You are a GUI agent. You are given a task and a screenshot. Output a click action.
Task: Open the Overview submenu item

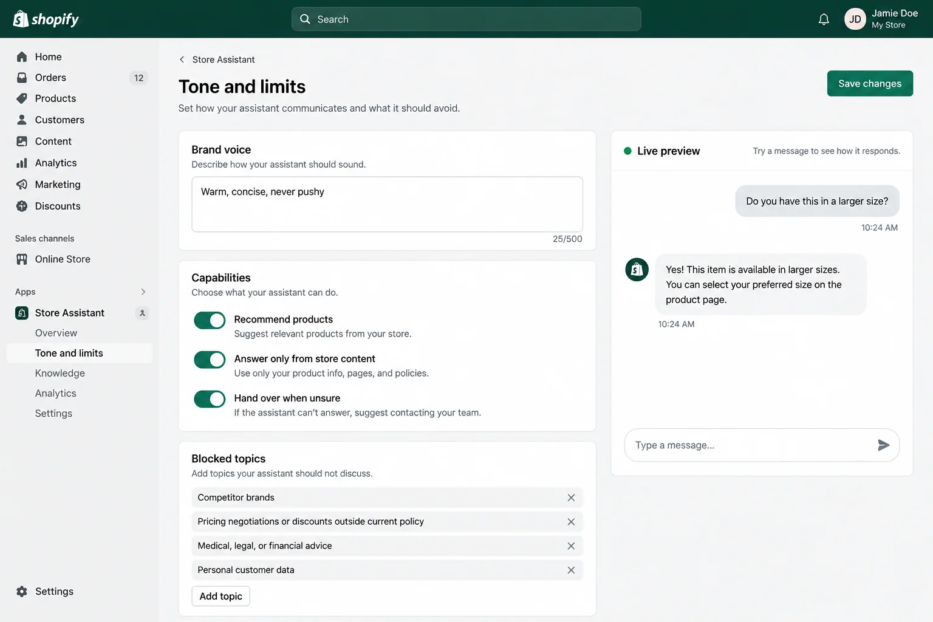[56, 333]
